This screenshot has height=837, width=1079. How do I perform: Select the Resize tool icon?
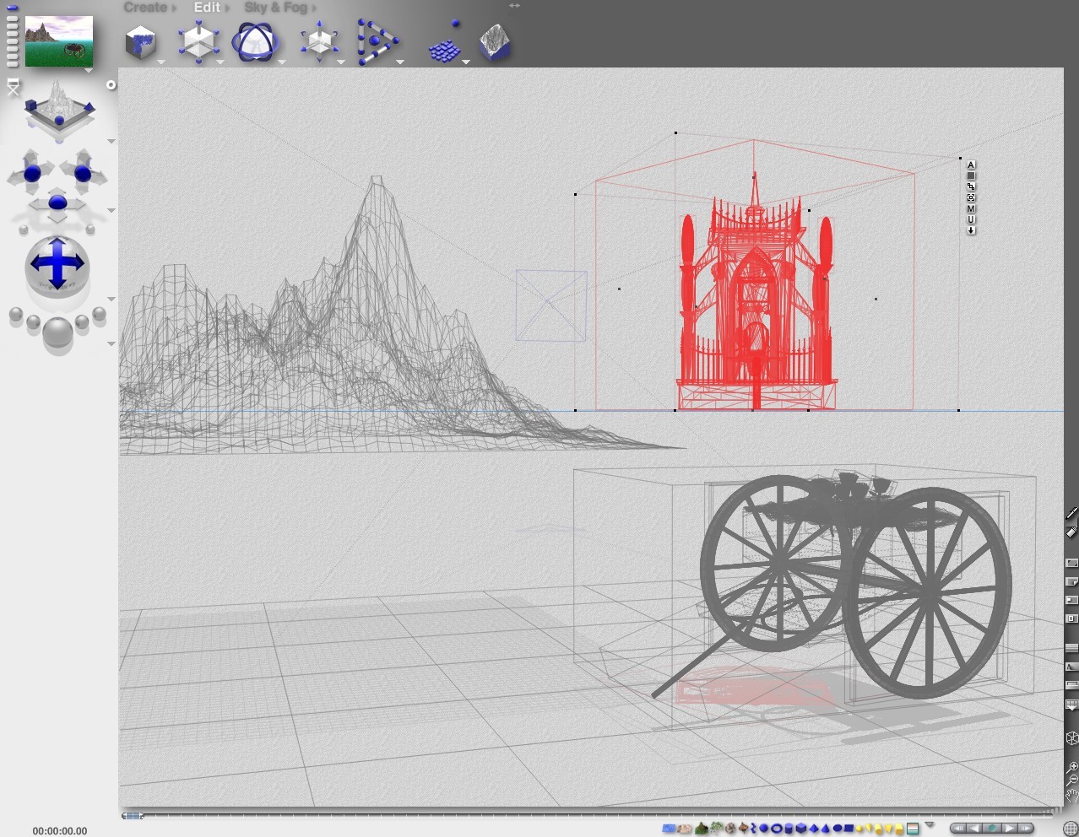(x=199, y=41)
